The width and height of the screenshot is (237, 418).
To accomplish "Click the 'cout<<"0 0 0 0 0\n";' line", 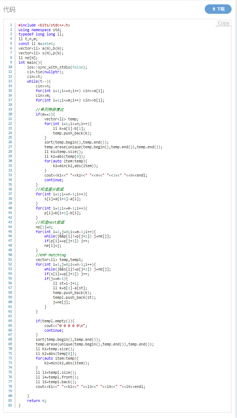I will click(x=66, y=326).
